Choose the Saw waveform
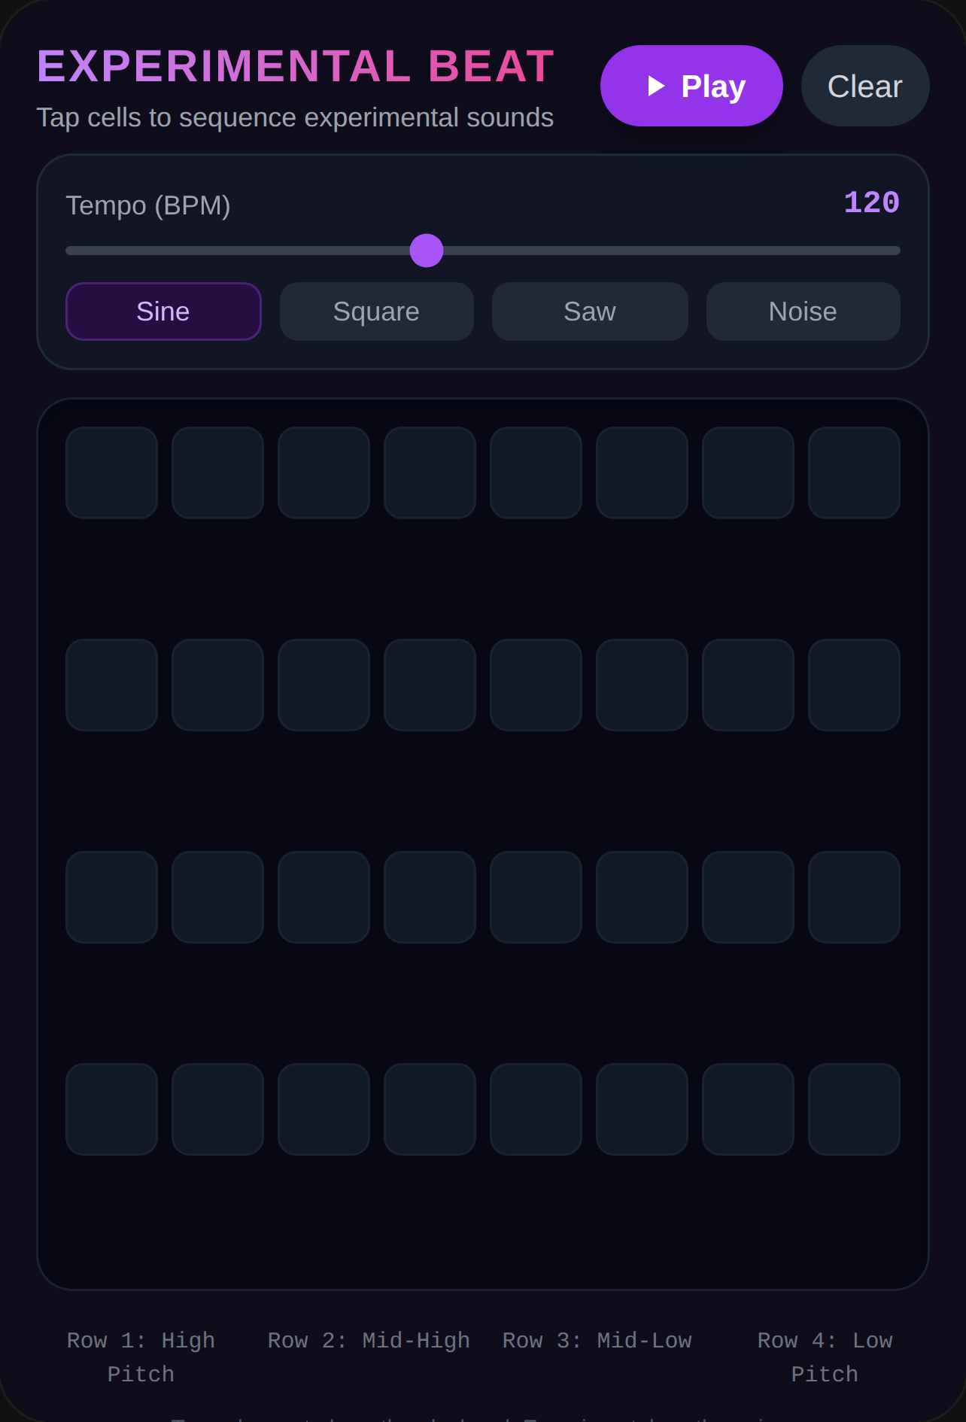The height and width of the screenshot is (1422, 966). point(590,311)
